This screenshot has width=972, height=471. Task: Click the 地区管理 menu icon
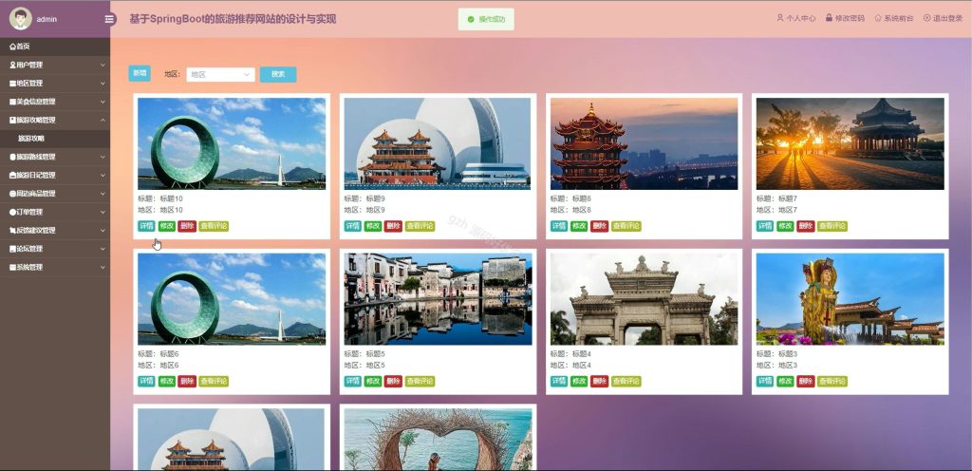point(13,83)
